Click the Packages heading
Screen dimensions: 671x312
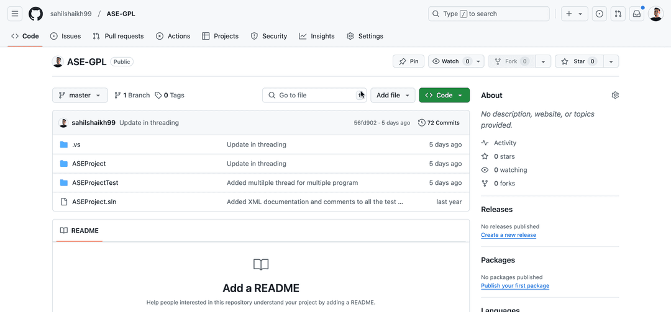click(x=498, y=261)
